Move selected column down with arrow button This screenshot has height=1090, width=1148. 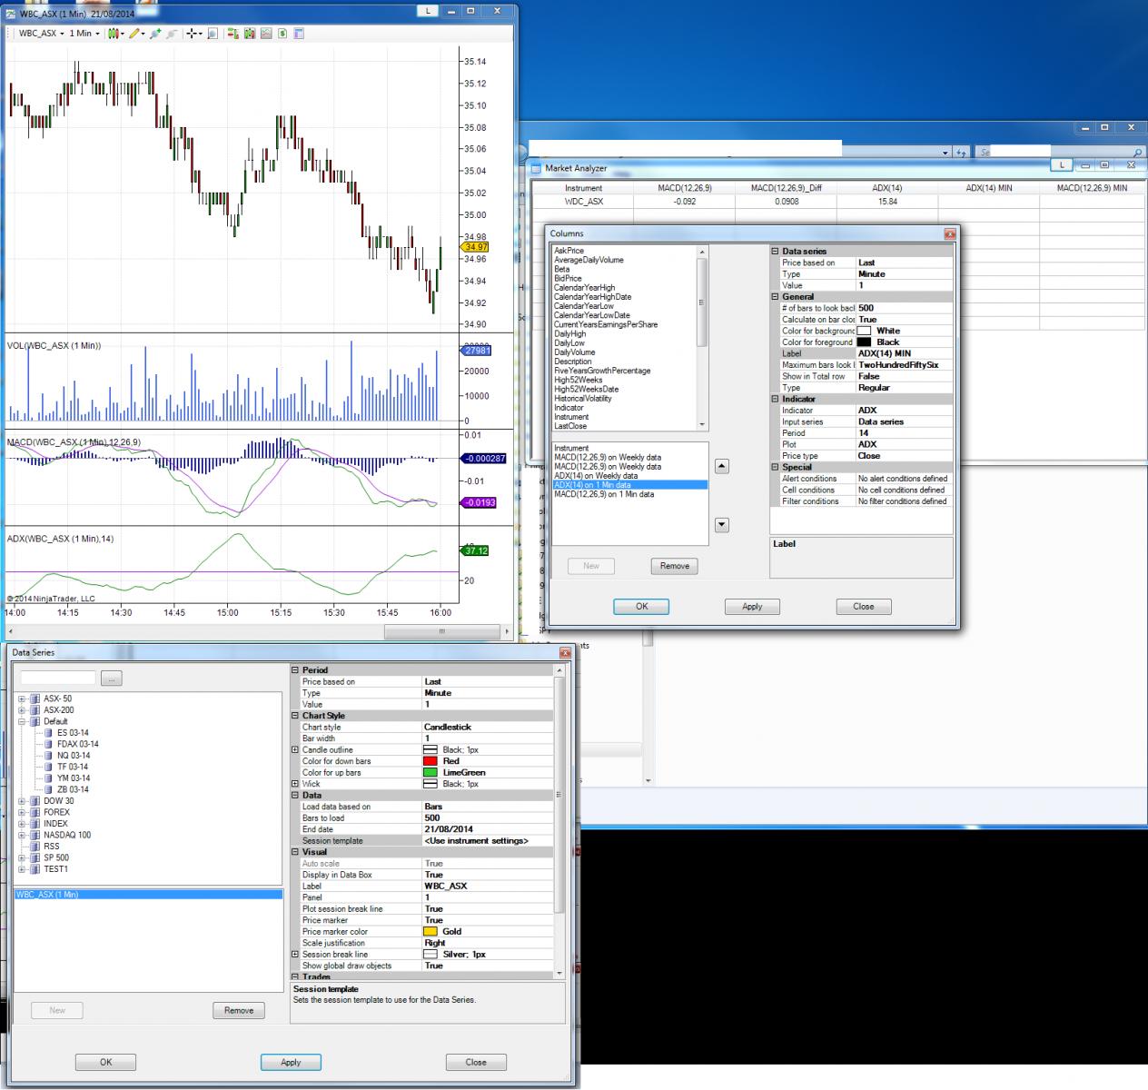[722, 525]
